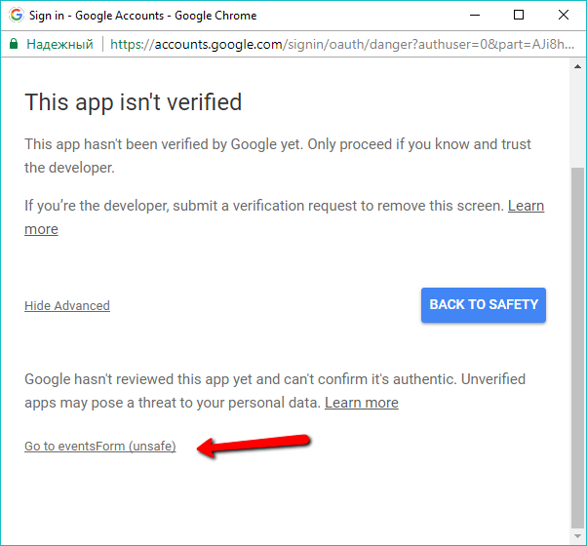Collapse options with Hide Advanced link

click(x=67, y=305)
